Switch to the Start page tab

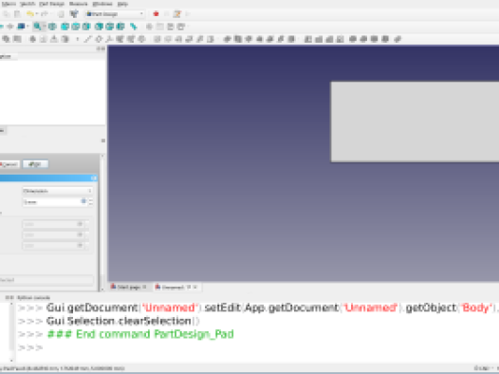click(128, 287)
